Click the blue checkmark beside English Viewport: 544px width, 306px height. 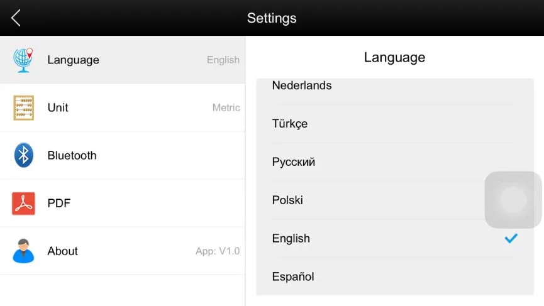pos(511,238)
